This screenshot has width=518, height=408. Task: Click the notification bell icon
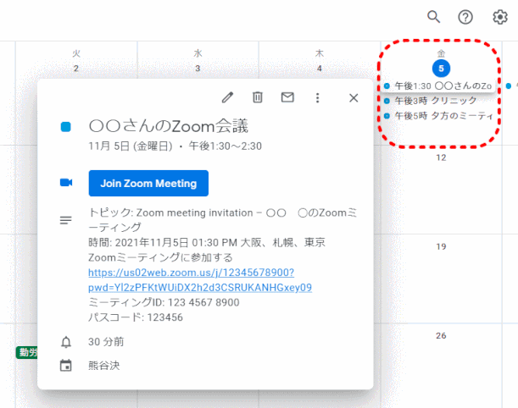(66, 342)
